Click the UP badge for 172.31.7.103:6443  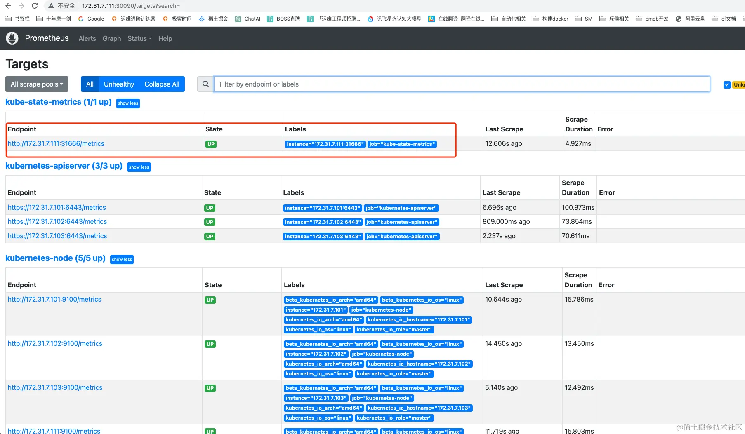tap(210, 237)
